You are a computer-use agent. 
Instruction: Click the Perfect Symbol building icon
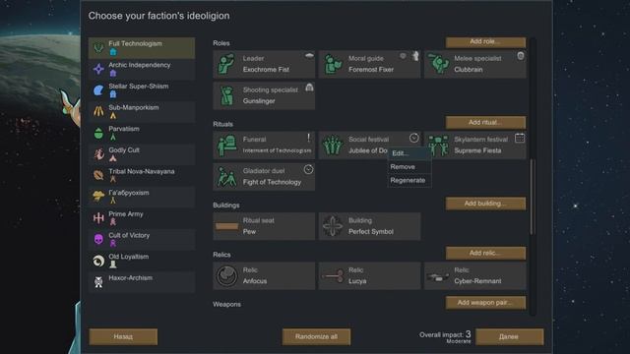tap(333, 226)
